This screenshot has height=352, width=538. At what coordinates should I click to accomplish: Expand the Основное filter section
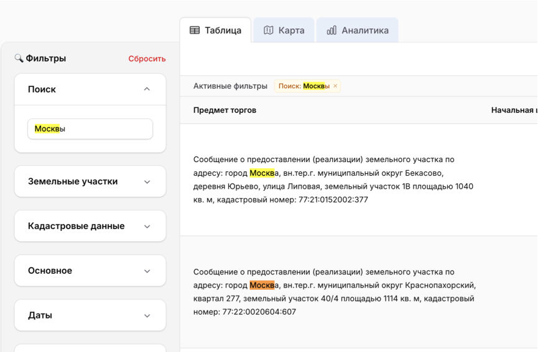click(x=147, y=271)
